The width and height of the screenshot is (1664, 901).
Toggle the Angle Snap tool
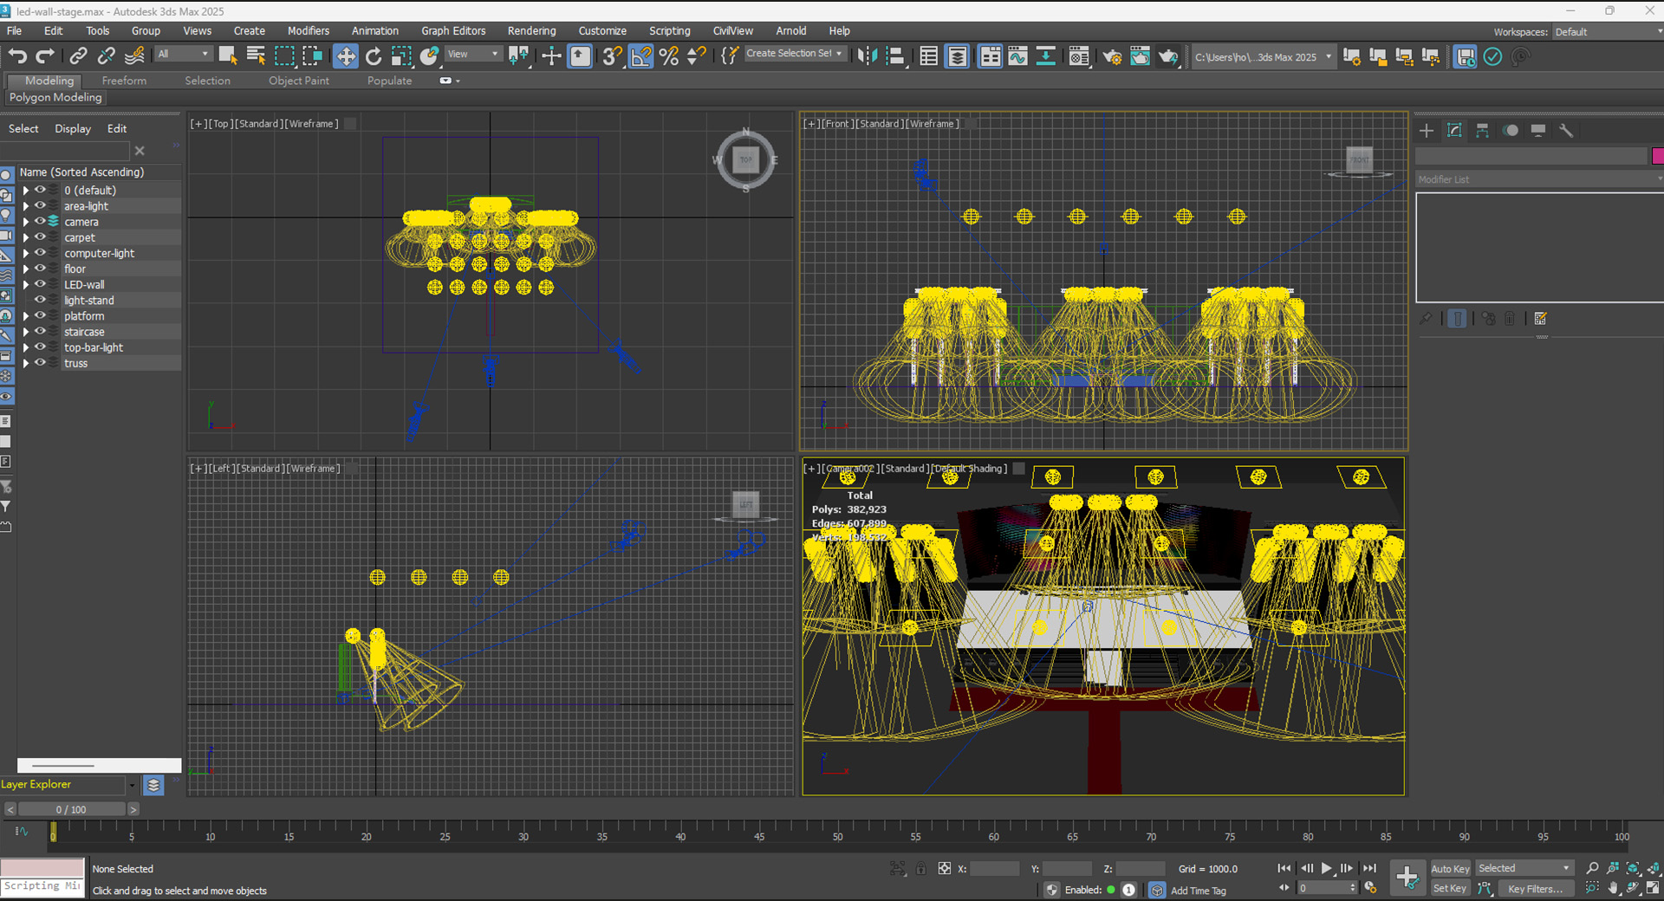click(640, 56)
